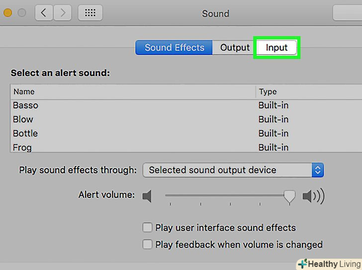Click the forward navigation arrow
This screenshot has width=362, height=270.
(63, 13)
